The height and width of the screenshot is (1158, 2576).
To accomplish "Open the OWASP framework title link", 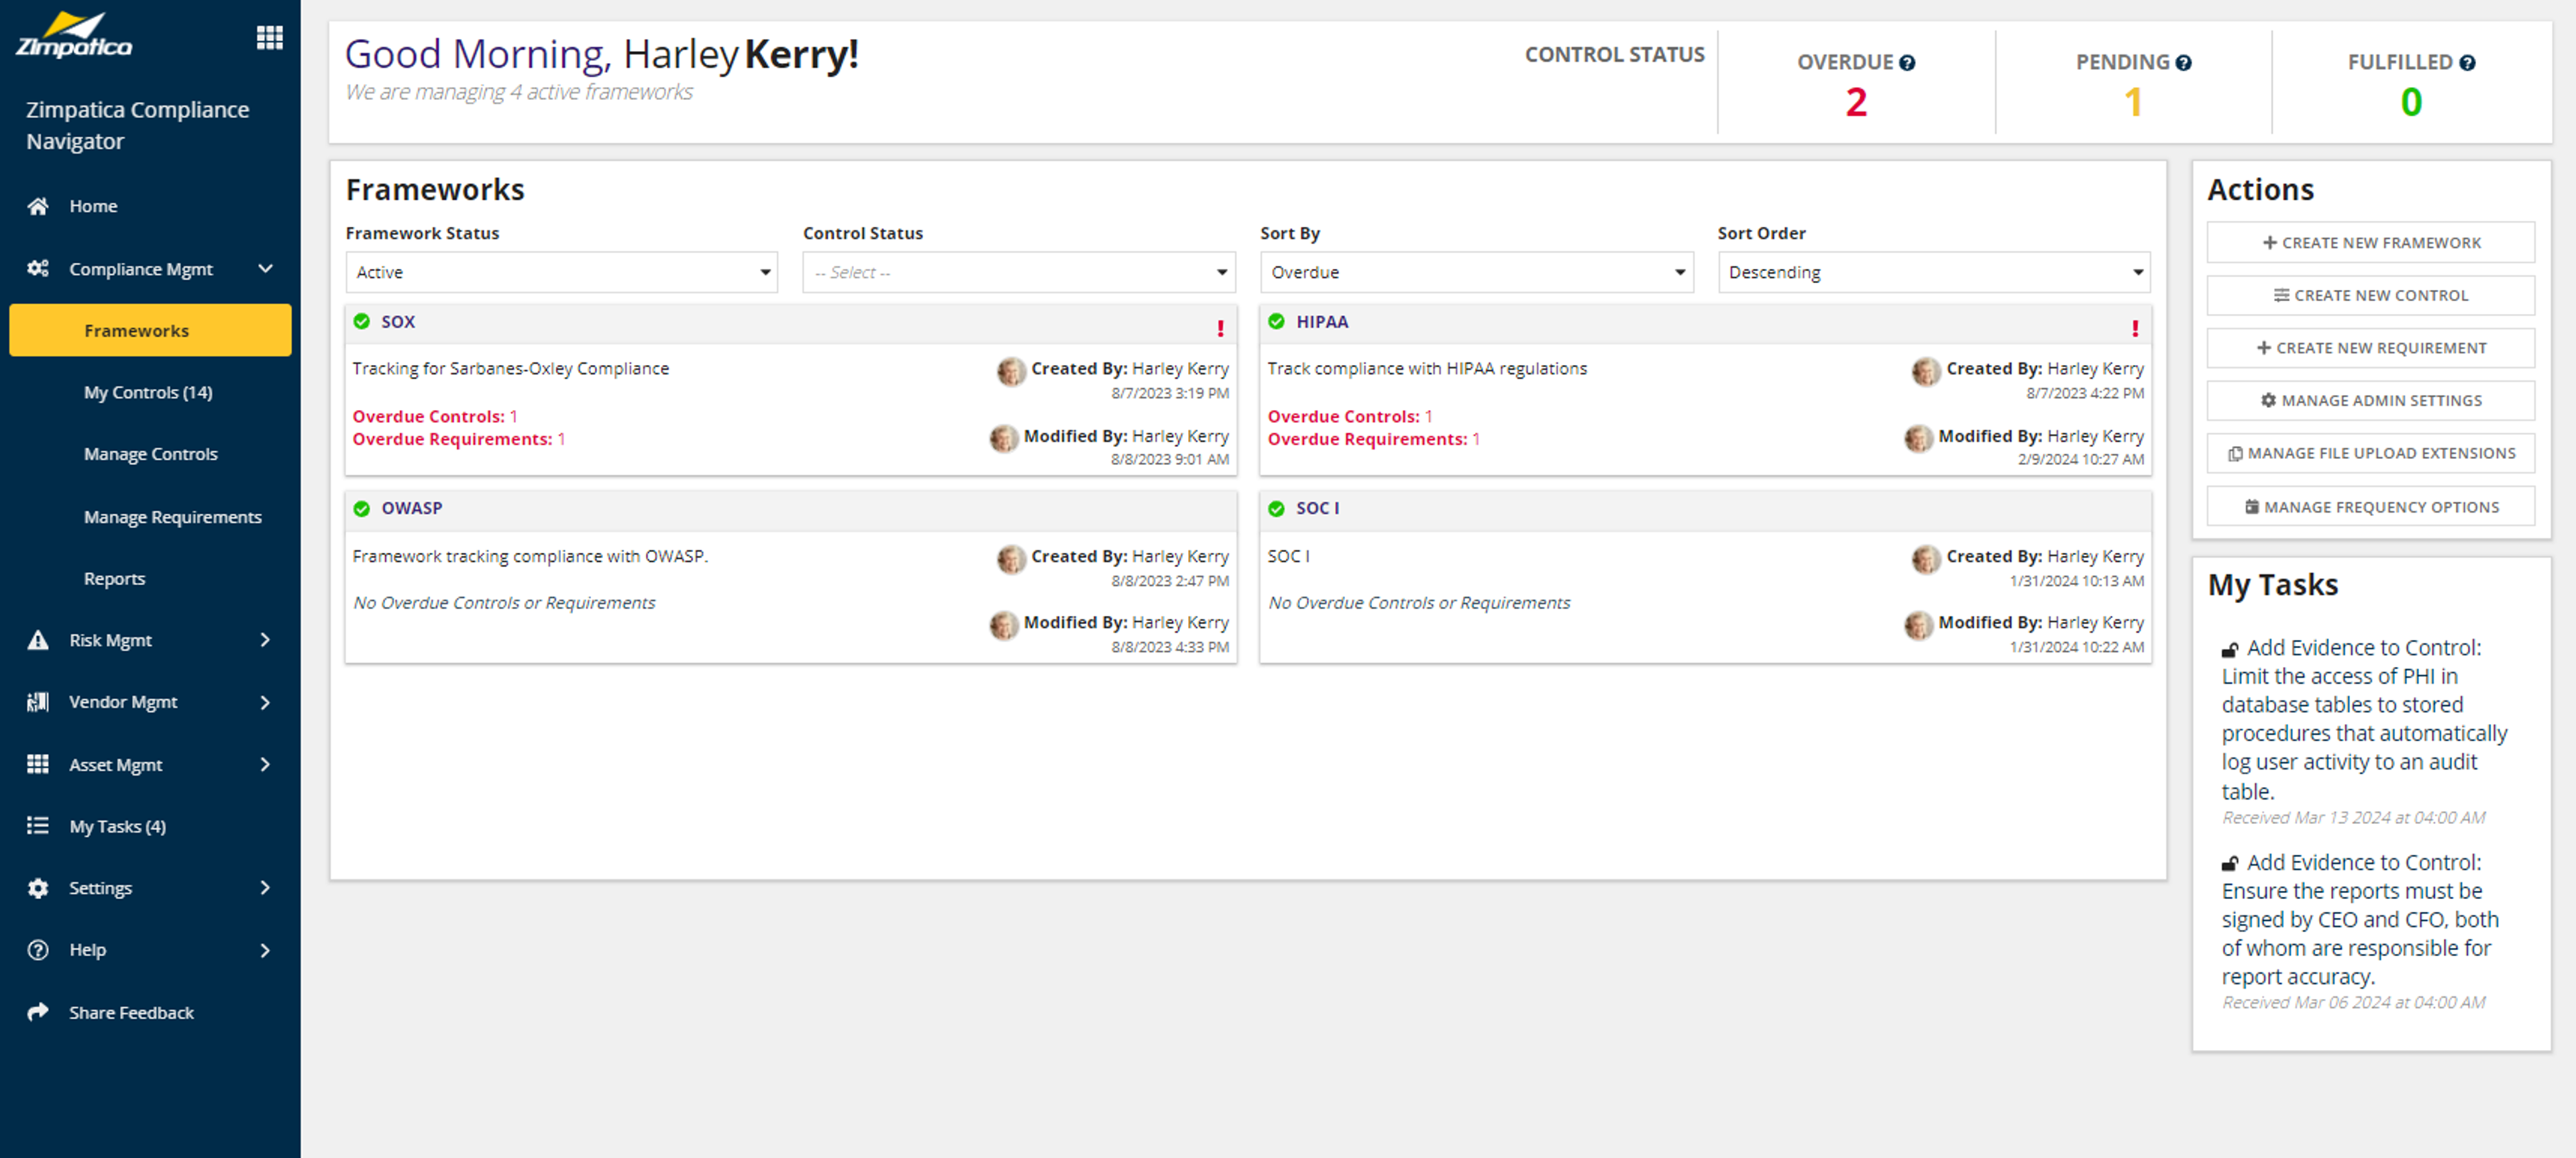I will 411,508.
